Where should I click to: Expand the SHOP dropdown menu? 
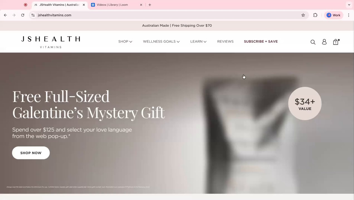click(x=125, y=41)
